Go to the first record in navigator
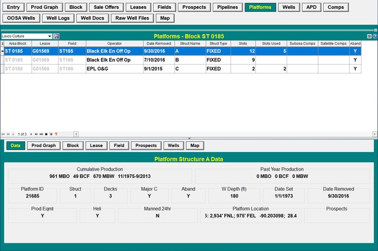 point(4,134)
